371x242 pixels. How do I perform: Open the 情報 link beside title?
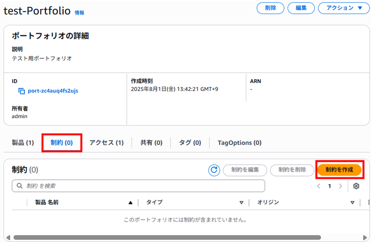tap(79, 13)
